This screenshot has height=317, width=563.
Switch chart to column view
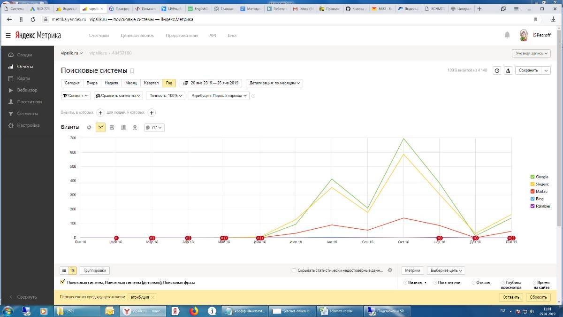[x=123, y=127]
